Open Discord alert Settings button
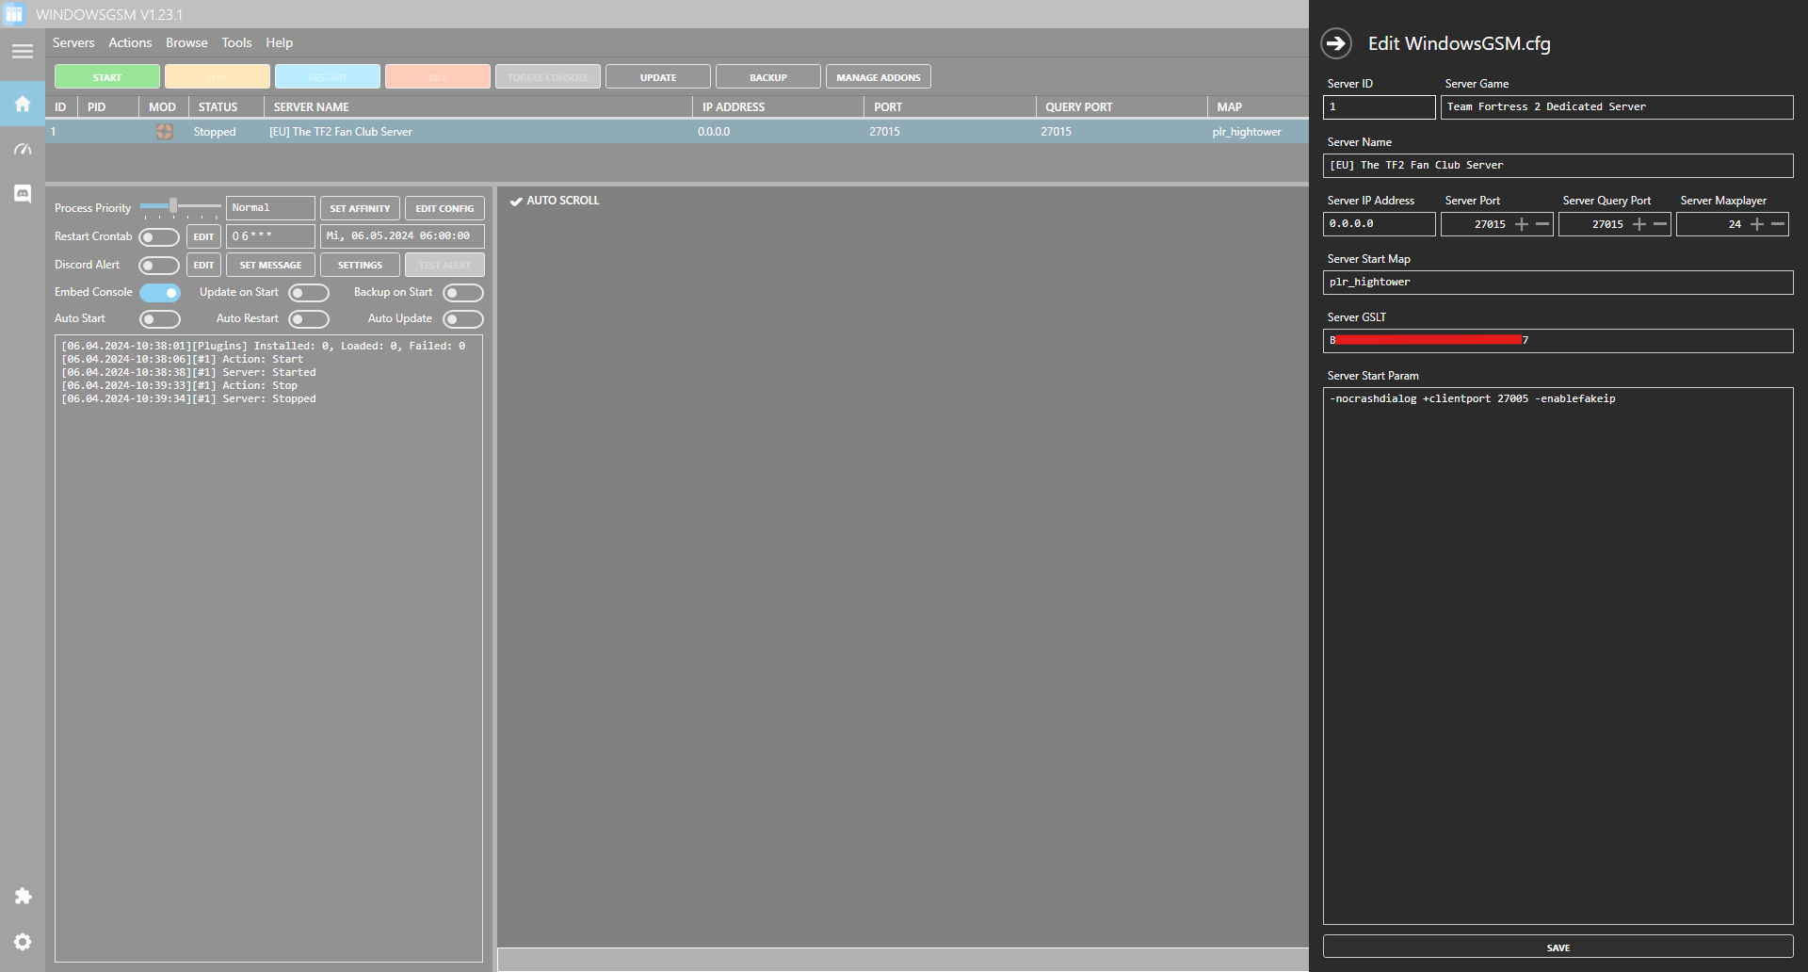Viewport: 1808px width, 972px height. (x=360, y=265)
